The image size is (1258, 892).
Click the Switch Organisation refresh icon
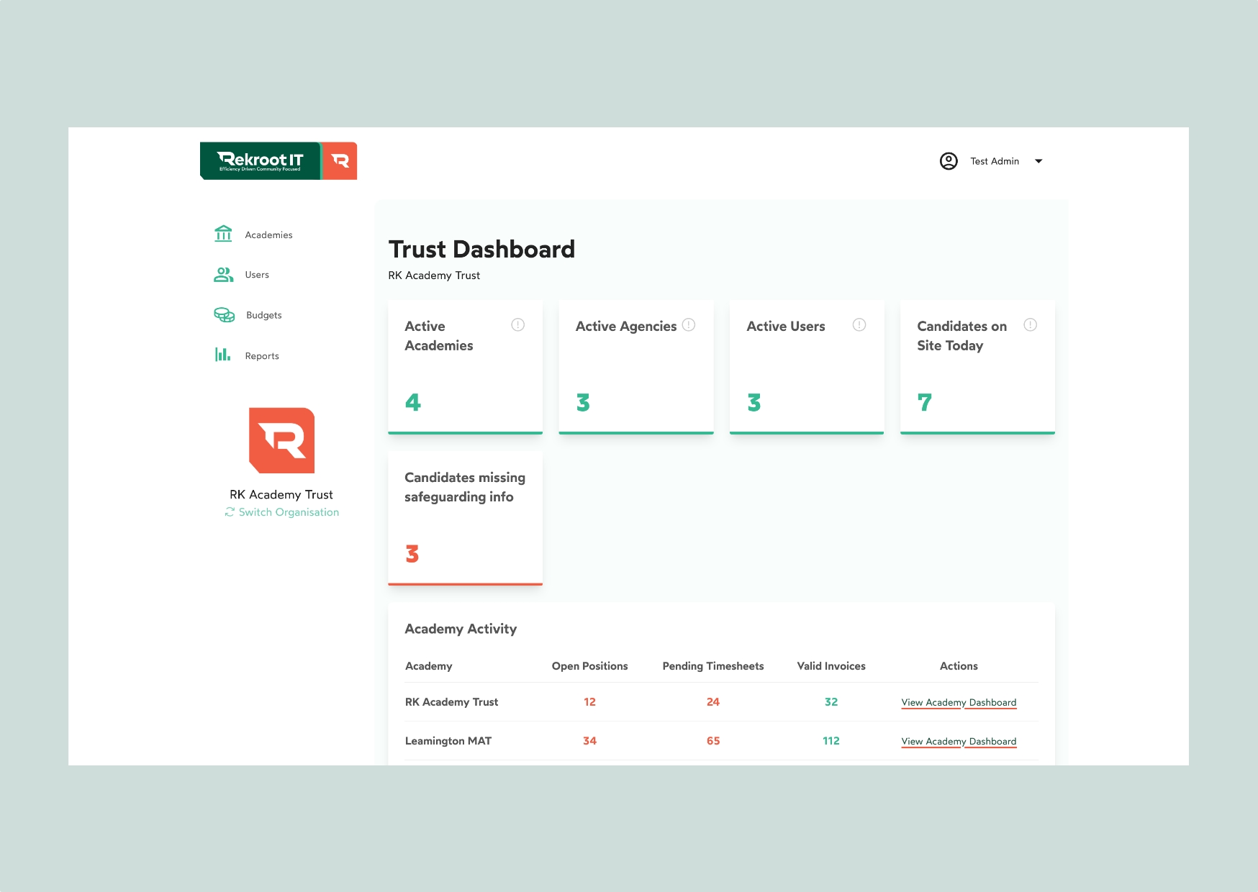[230, 512]
